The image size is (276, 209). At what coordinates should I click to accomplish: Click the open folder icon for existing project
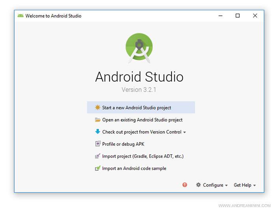coord(97,120)
